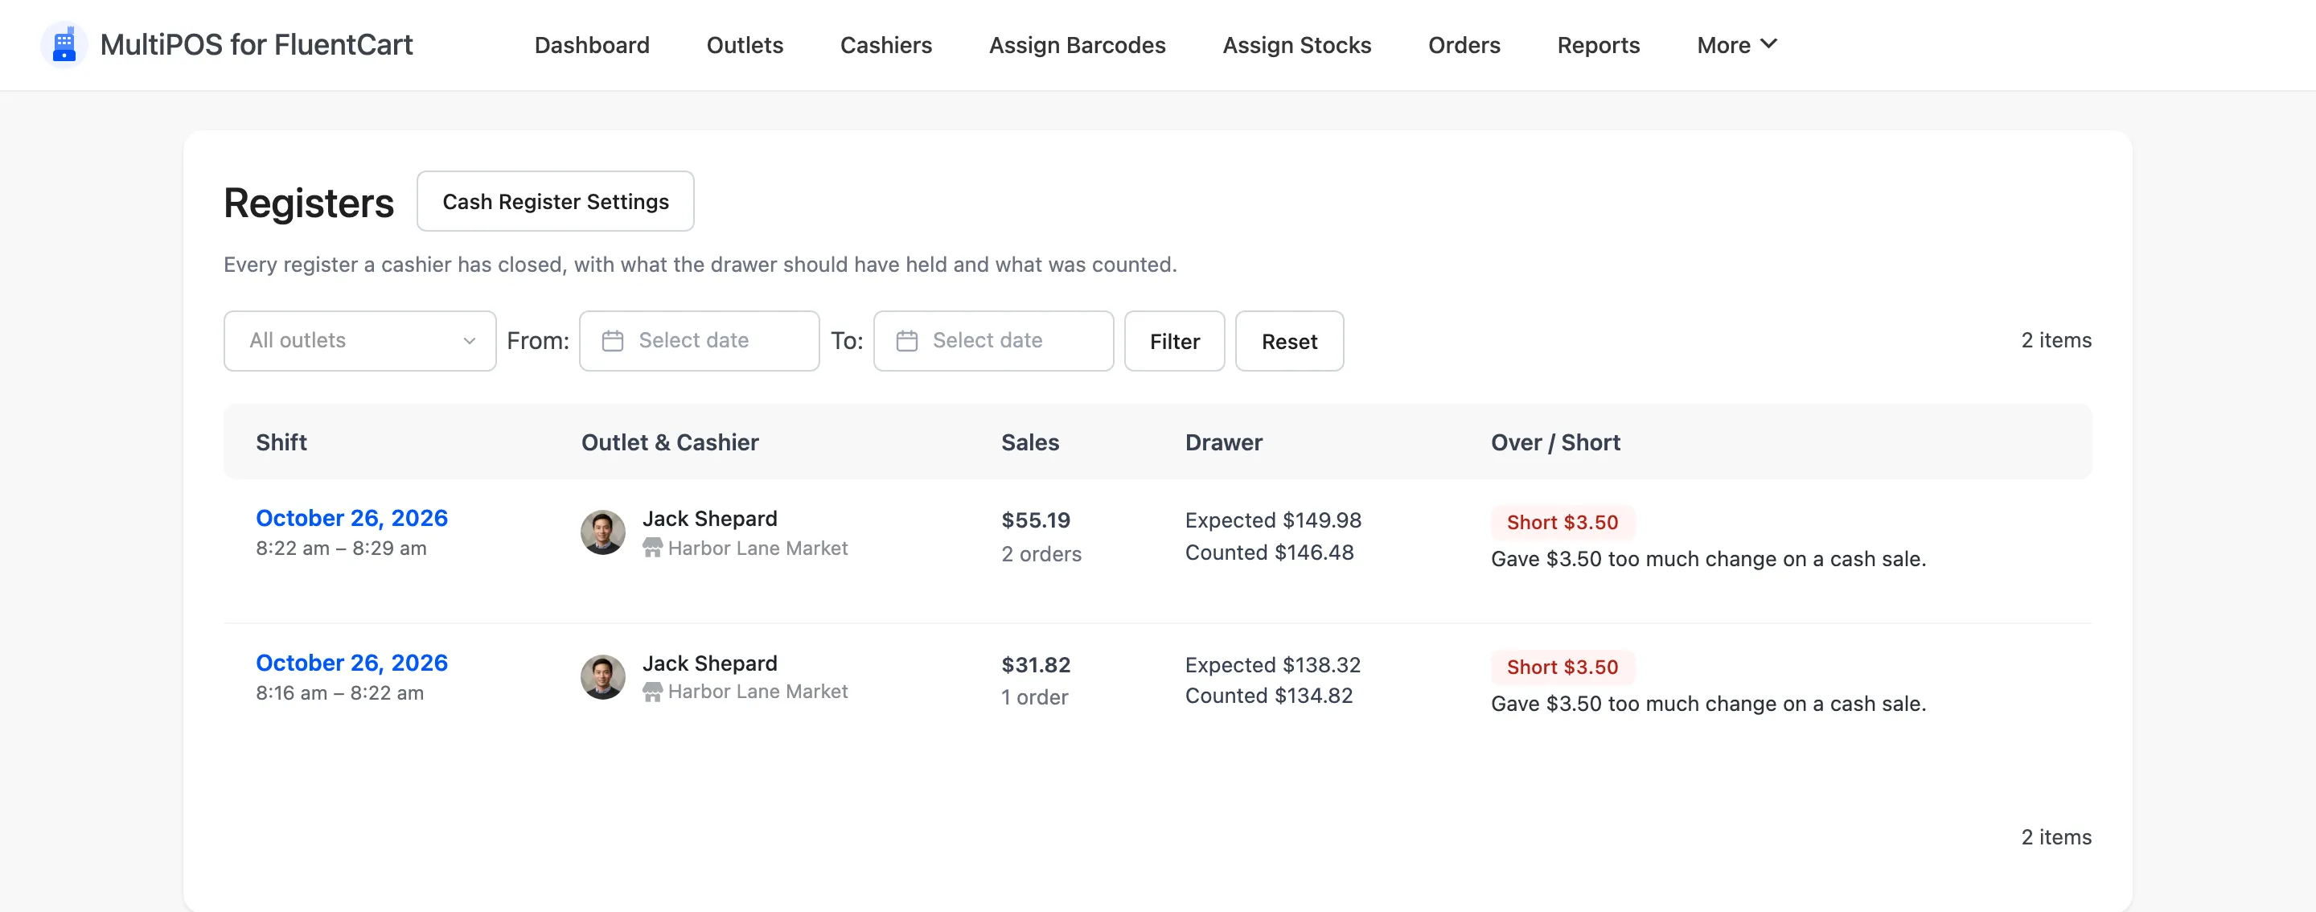
Task: Navigate to Assign Barcodes
Action: click(1077, 45)
